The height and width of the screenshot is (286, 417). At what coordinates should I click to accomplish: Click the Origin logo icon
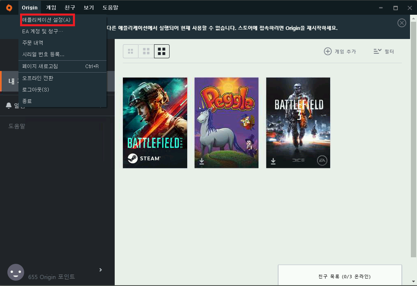[9, 8]
